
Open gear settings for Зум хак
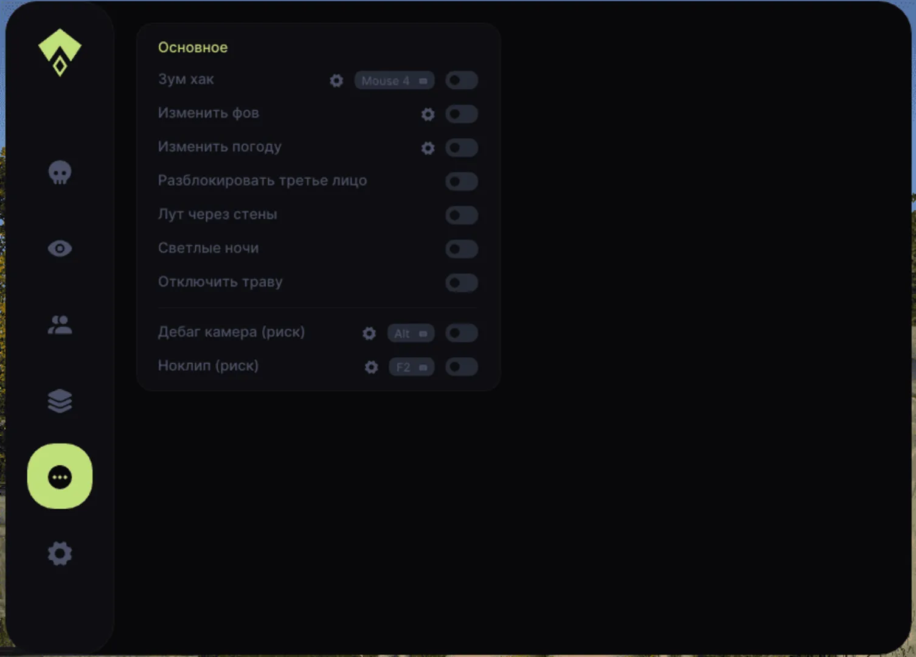336,80
